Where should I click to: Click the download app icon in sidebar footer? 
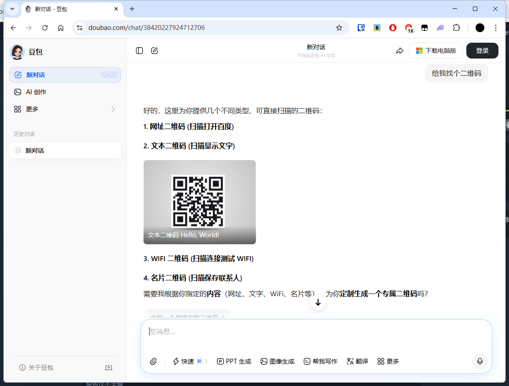[109, 368]
